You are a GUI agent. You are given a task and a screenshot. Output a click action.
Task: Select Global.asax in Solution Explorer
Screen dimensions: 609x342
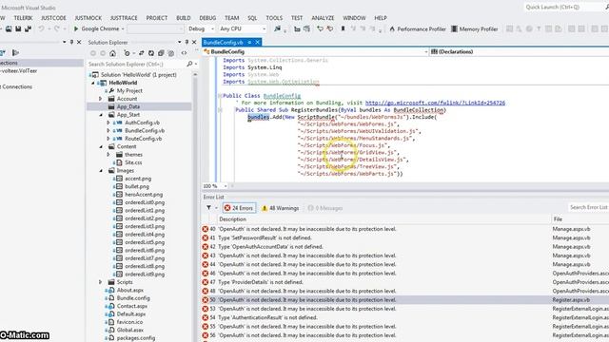[130, 330]
